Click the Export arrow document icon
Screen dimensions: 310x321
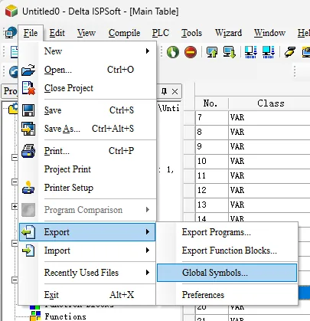28,232
